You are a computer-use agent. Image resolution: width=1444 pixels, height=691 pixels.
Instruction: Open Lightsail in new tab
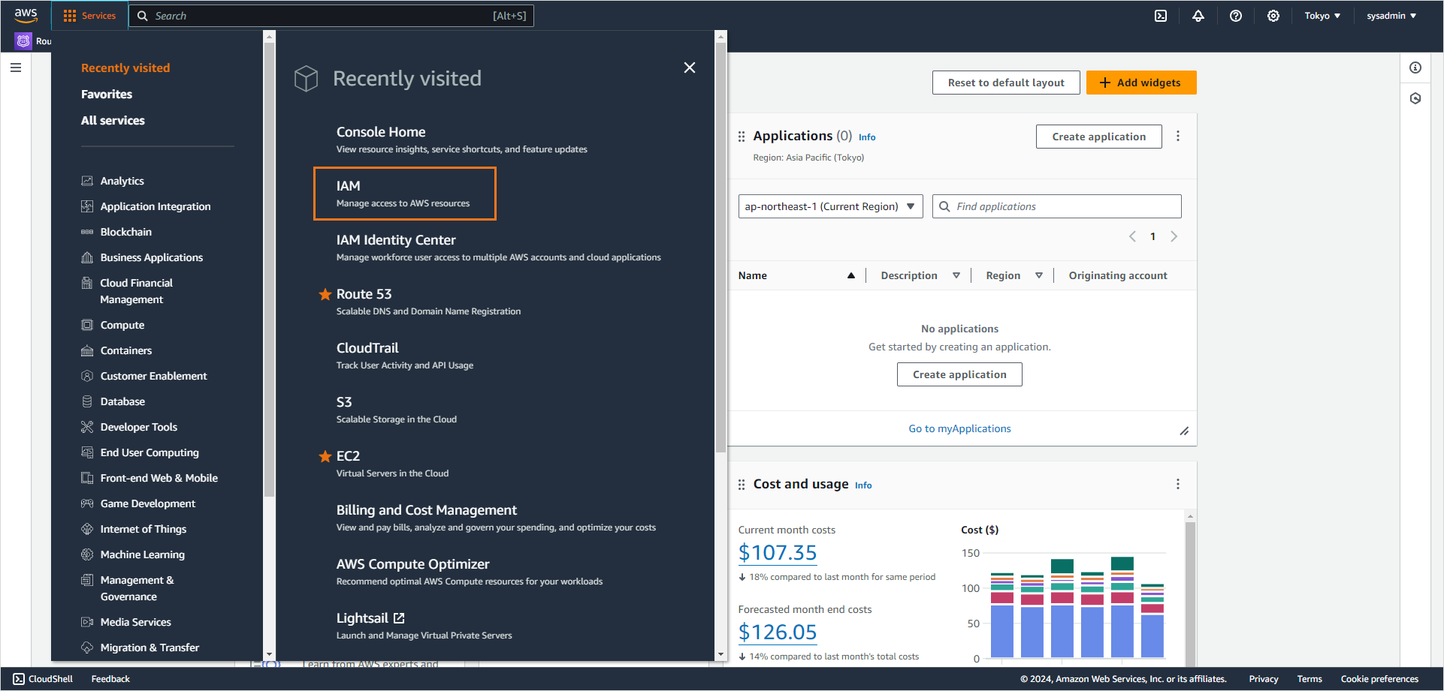(370, 618)
